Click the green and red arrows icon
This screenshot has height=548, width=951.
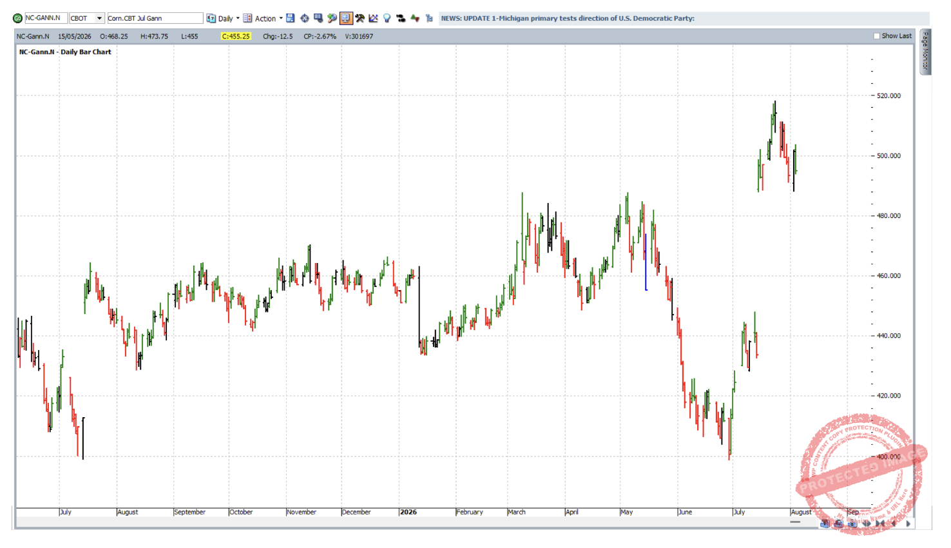click(415, 18)
